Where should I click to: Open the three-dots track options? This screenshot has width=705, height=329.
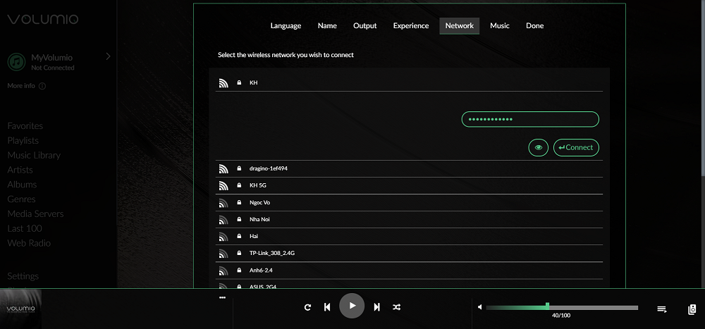tap(222, 297)
